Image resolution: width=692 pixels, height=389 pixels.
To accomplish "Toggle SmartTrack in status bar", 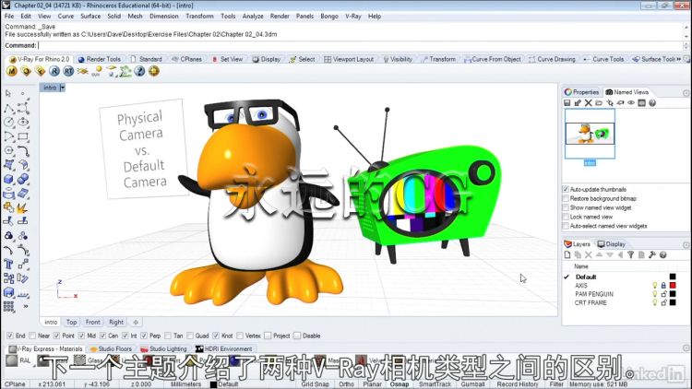I will point(435,384).
